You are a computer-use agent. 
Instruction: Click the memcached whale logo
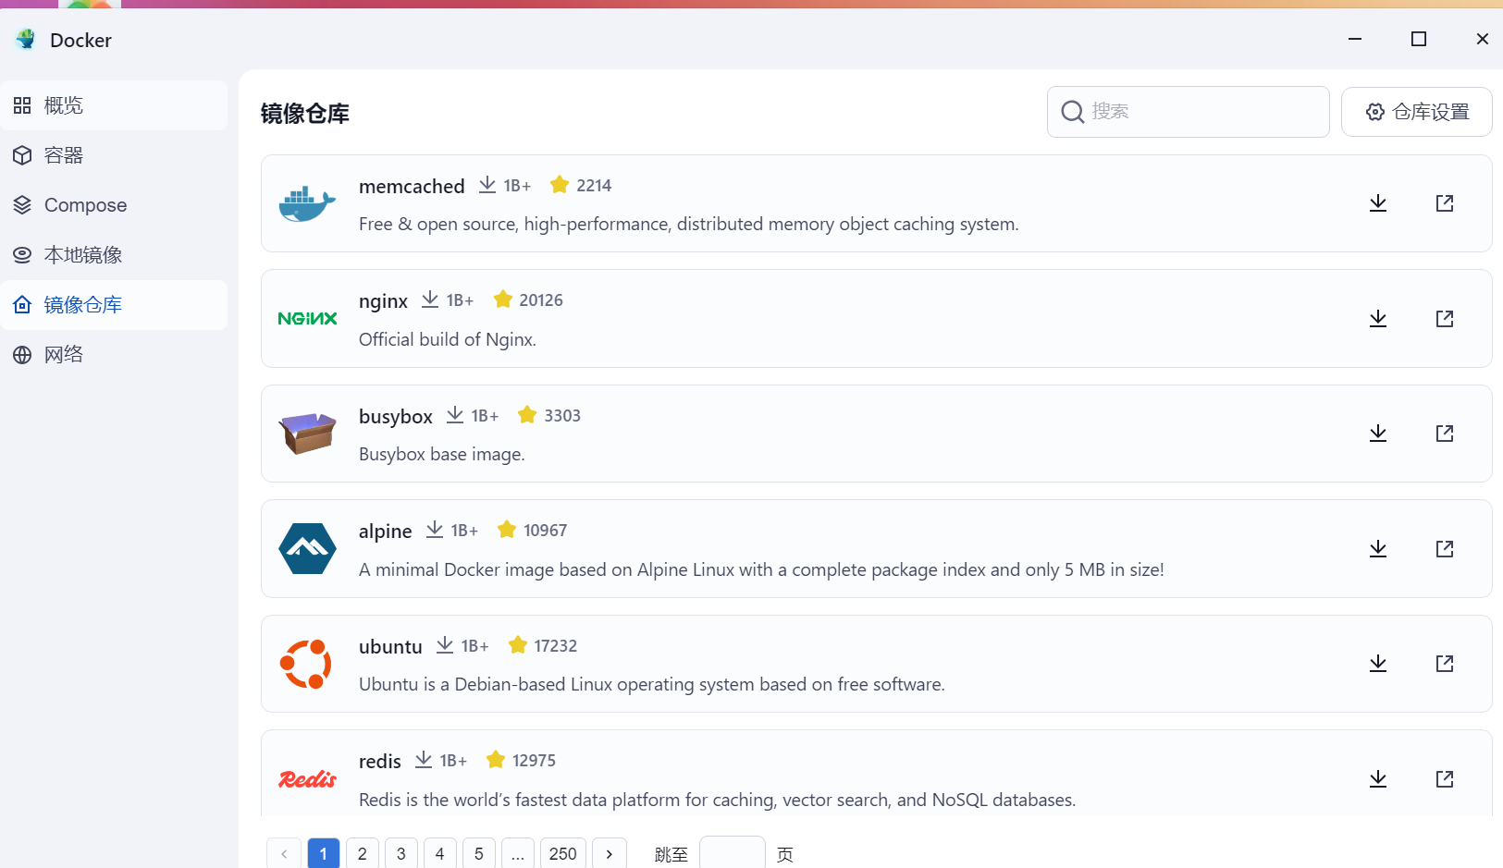pos(307,203)
